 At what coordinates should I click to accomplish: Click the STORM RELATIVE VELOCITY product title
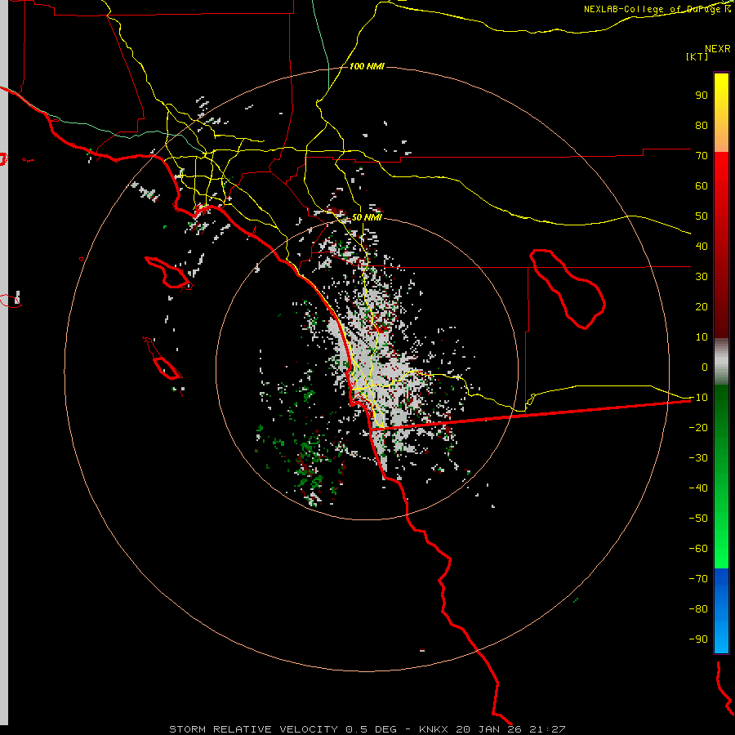[253, 729]
